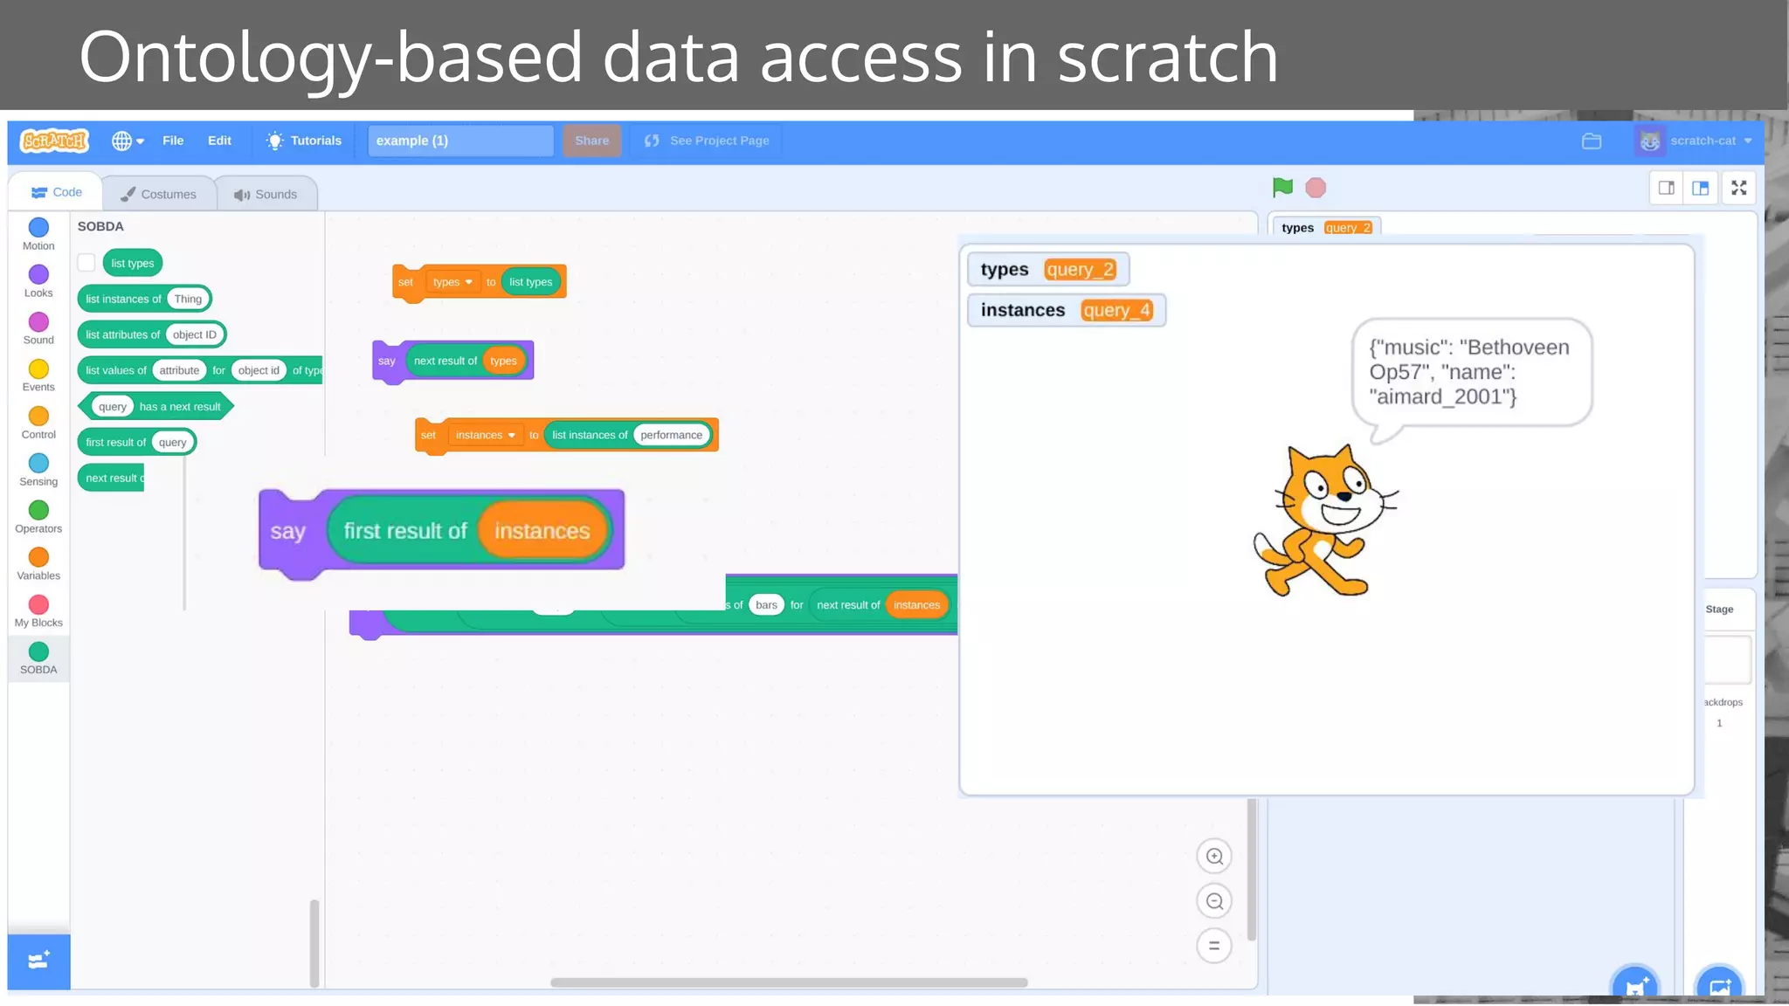Open the My Stuff folder icon
This screenshot has width=1789, height=1006.
[1592, 141]
